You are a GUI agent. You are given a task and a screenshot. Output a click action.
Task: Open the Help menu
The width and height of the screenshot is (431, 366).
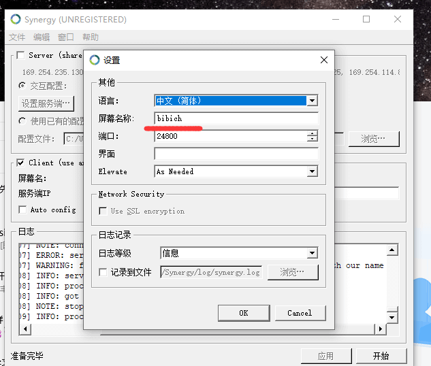pos(91,37)
